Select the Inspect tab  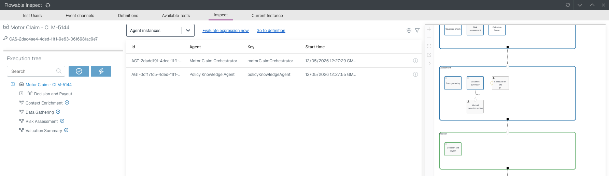coord(221,15)
